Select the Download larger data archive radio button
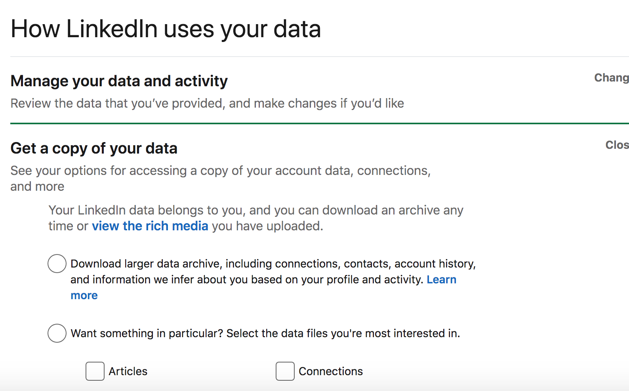The image size is (629, 391). click(x=57, y=264)
